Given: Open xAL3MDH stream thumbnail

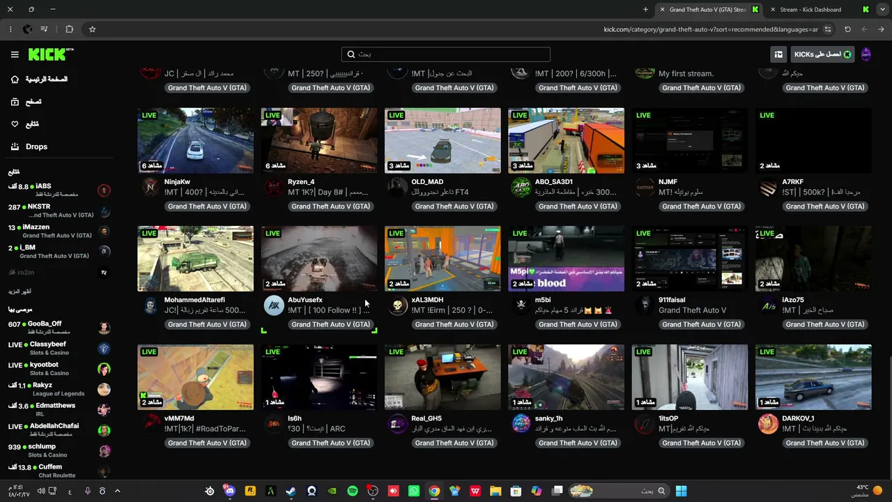Looking at the screenshot, I should (443, 259).
